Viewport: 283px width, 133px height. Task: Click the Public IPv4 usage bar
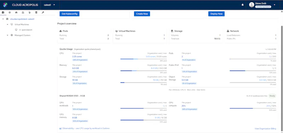253,70
